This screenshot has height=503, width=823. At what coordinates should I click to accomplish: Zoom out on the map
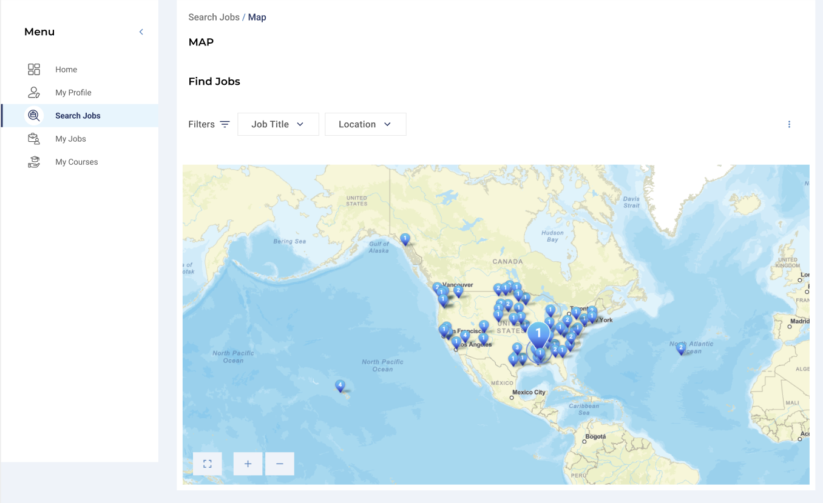[280, 464]
